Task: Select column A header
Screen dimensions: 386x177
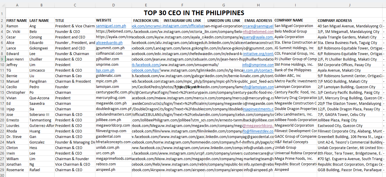Action: pos(17,5)
